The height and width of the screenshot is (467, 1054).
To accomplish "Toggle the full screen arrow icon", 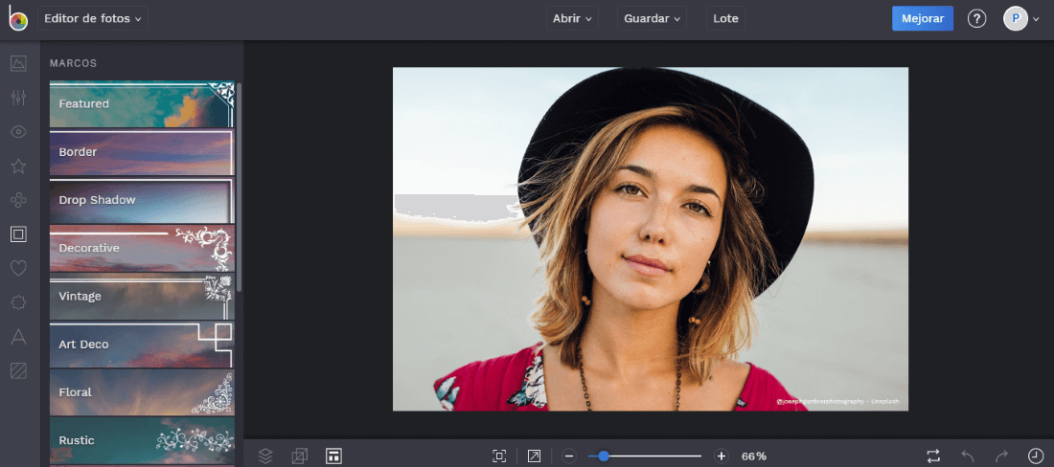I will coord(534,456).
